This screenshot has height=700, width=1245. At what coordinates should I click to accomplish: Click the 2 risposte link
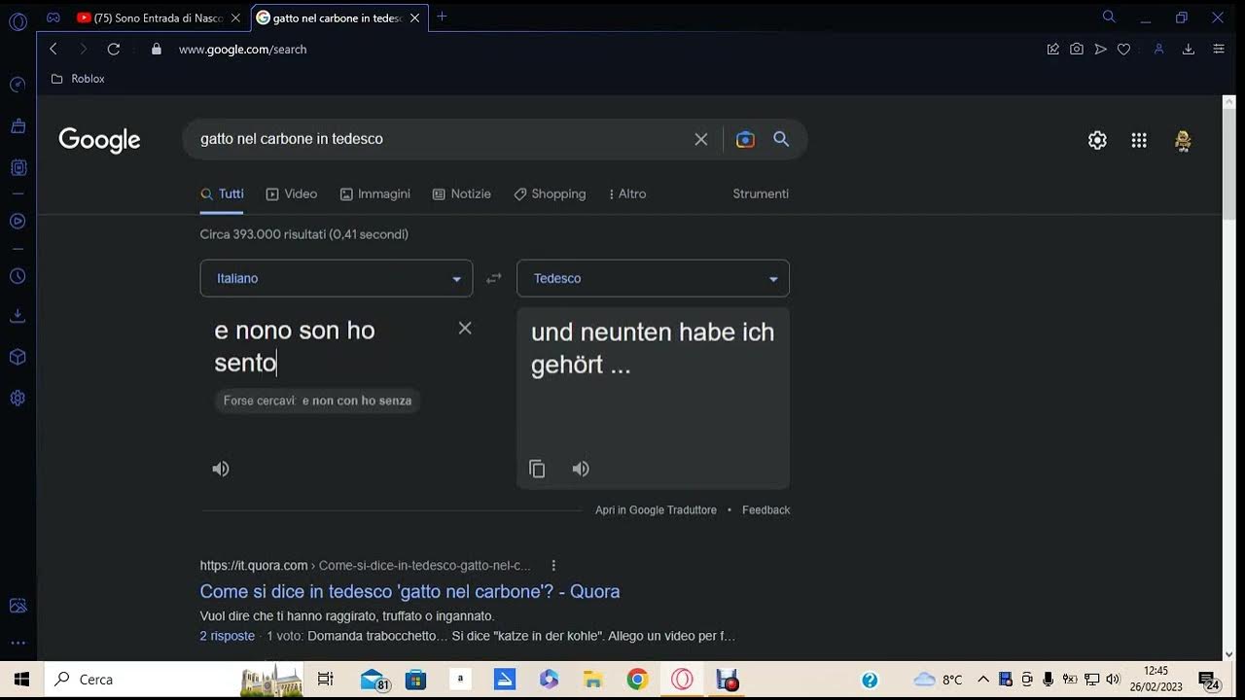tap(228, 636)
